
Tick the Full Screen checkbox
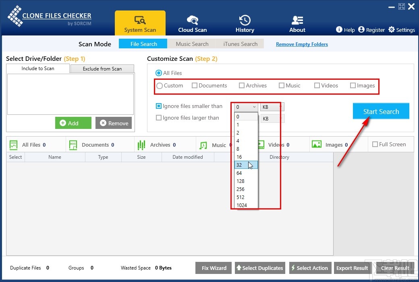(x=375, y=144)
